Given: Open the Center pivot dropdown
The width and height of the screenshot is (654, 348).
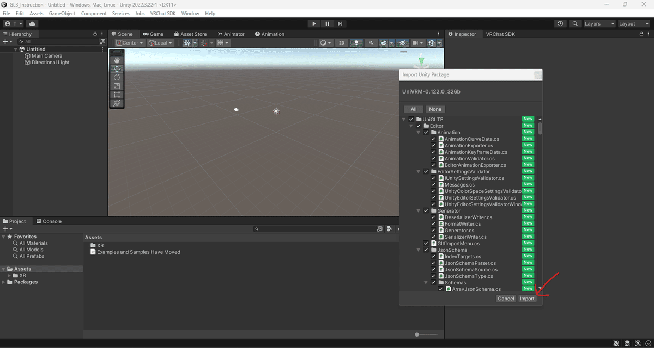Looking at the screenshot, I should 129,43.
